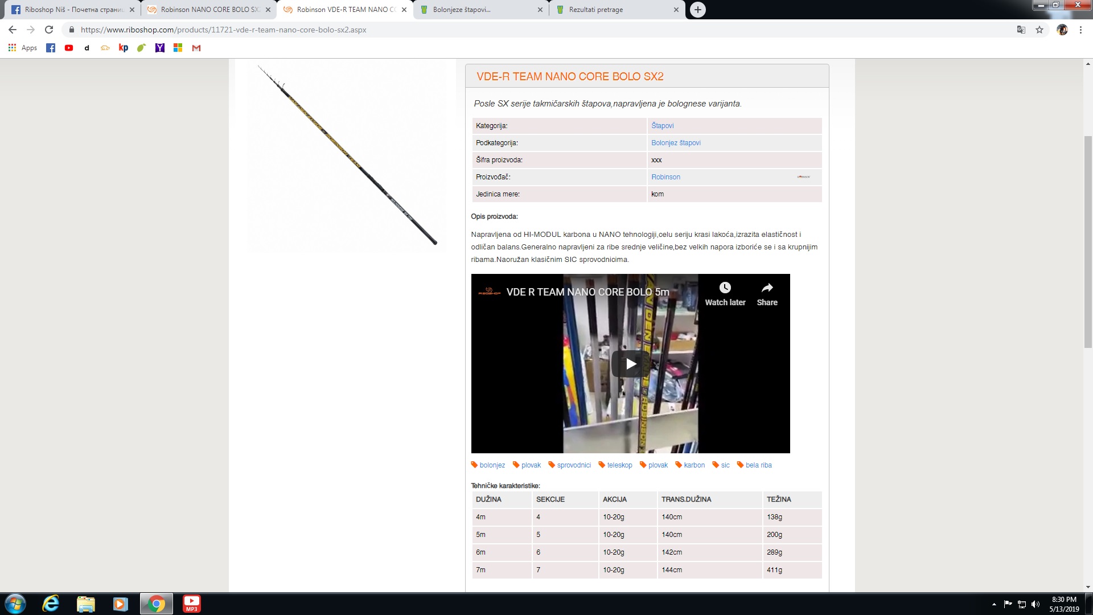Open the Bolonjez štapovi subcategory link
The height and width of the screenshot is (615, 1093).
point(676,143)
